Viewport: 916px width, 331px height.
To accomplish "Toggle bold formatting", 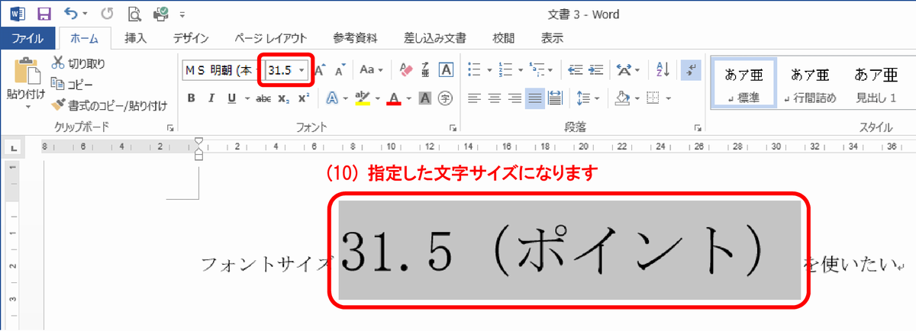I will pyautogui.click(x=192, y=98).
